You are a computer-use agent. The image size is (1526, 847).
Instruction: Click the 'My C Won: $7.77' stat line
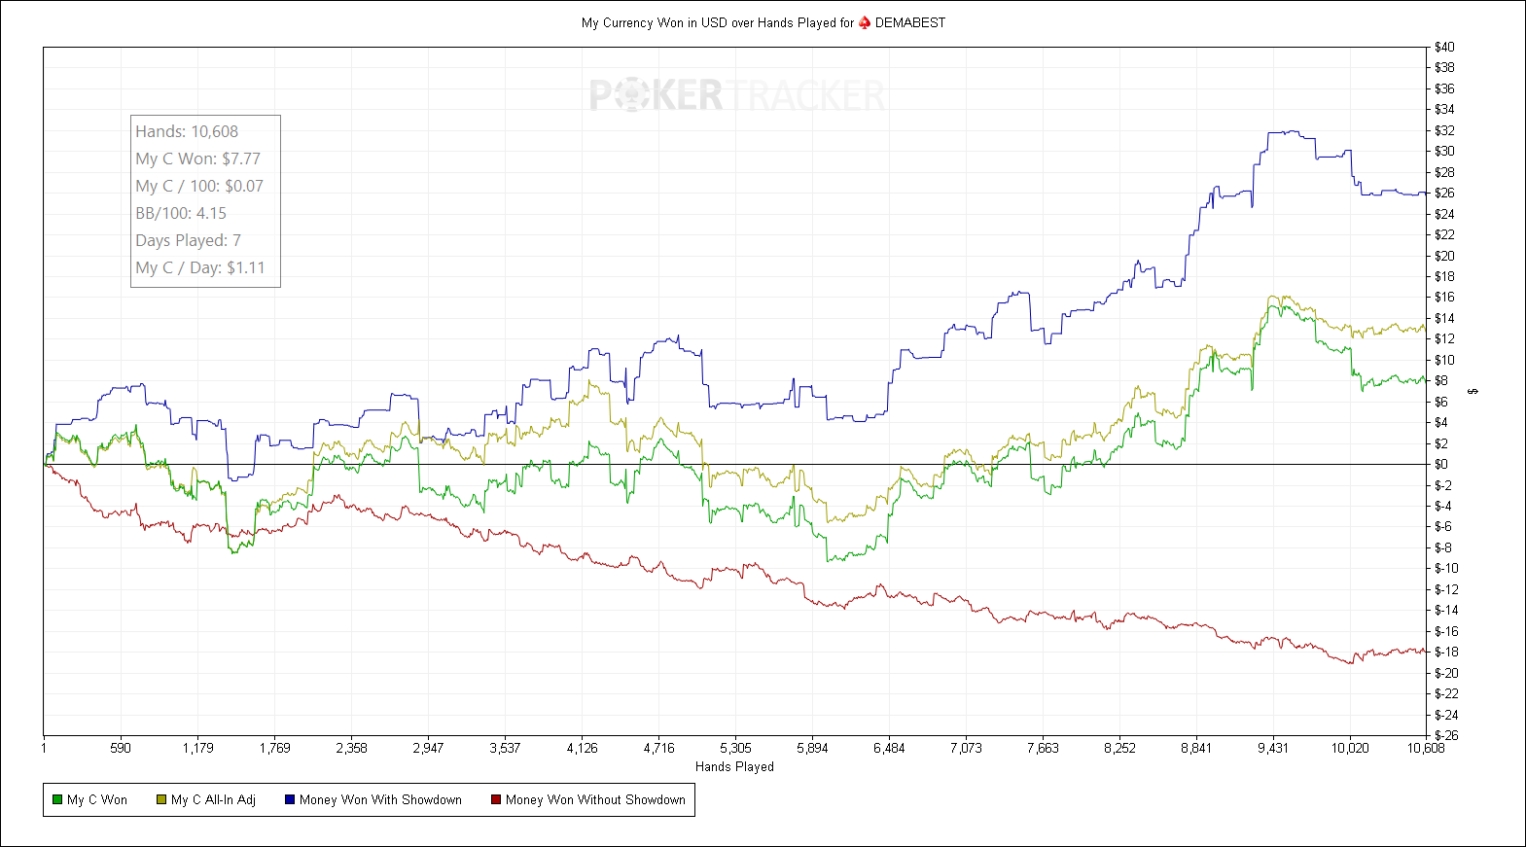[198, 159]
